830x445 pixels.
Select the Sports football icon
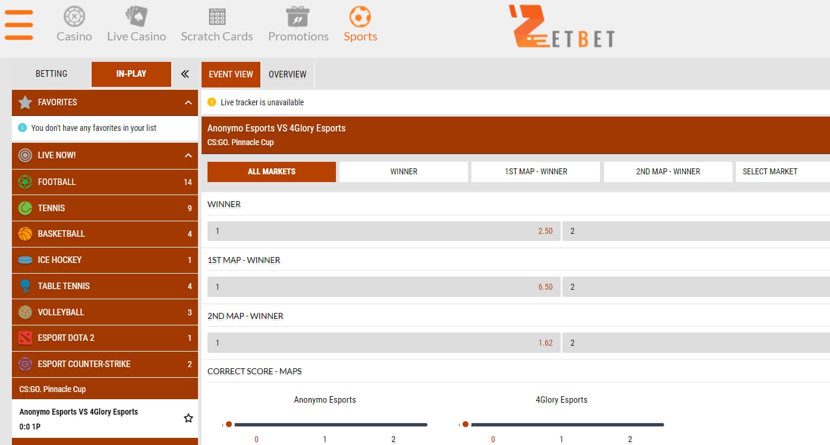tap(360, 16)
